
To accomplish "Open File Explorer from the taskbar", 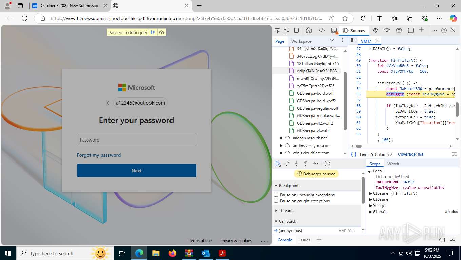I will point(156,253).
